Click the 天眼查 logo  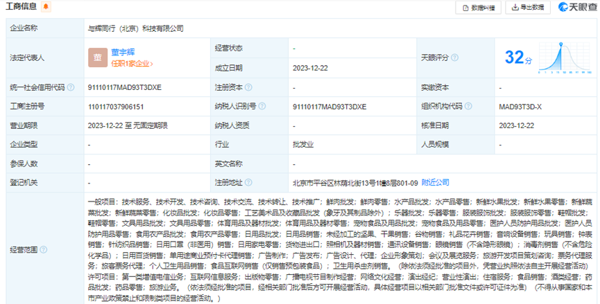pos(577,7)
